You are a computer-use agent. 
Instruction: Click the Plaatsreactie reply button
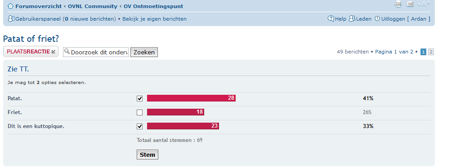[x=31, y=52]
